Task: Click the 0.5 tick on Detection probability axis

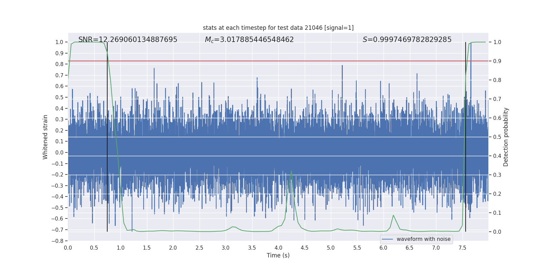Action: pos(497,137)
